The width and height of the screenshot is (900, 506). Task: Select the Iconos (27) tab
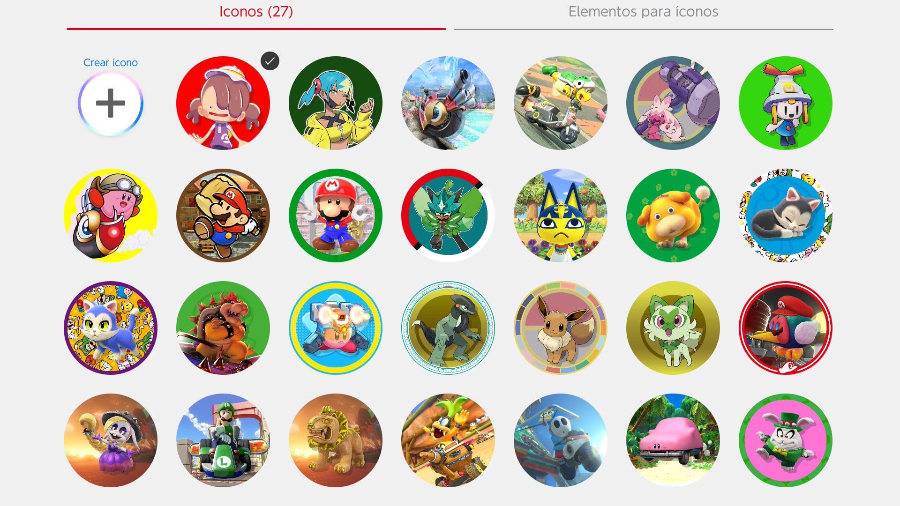click(256, 12)
